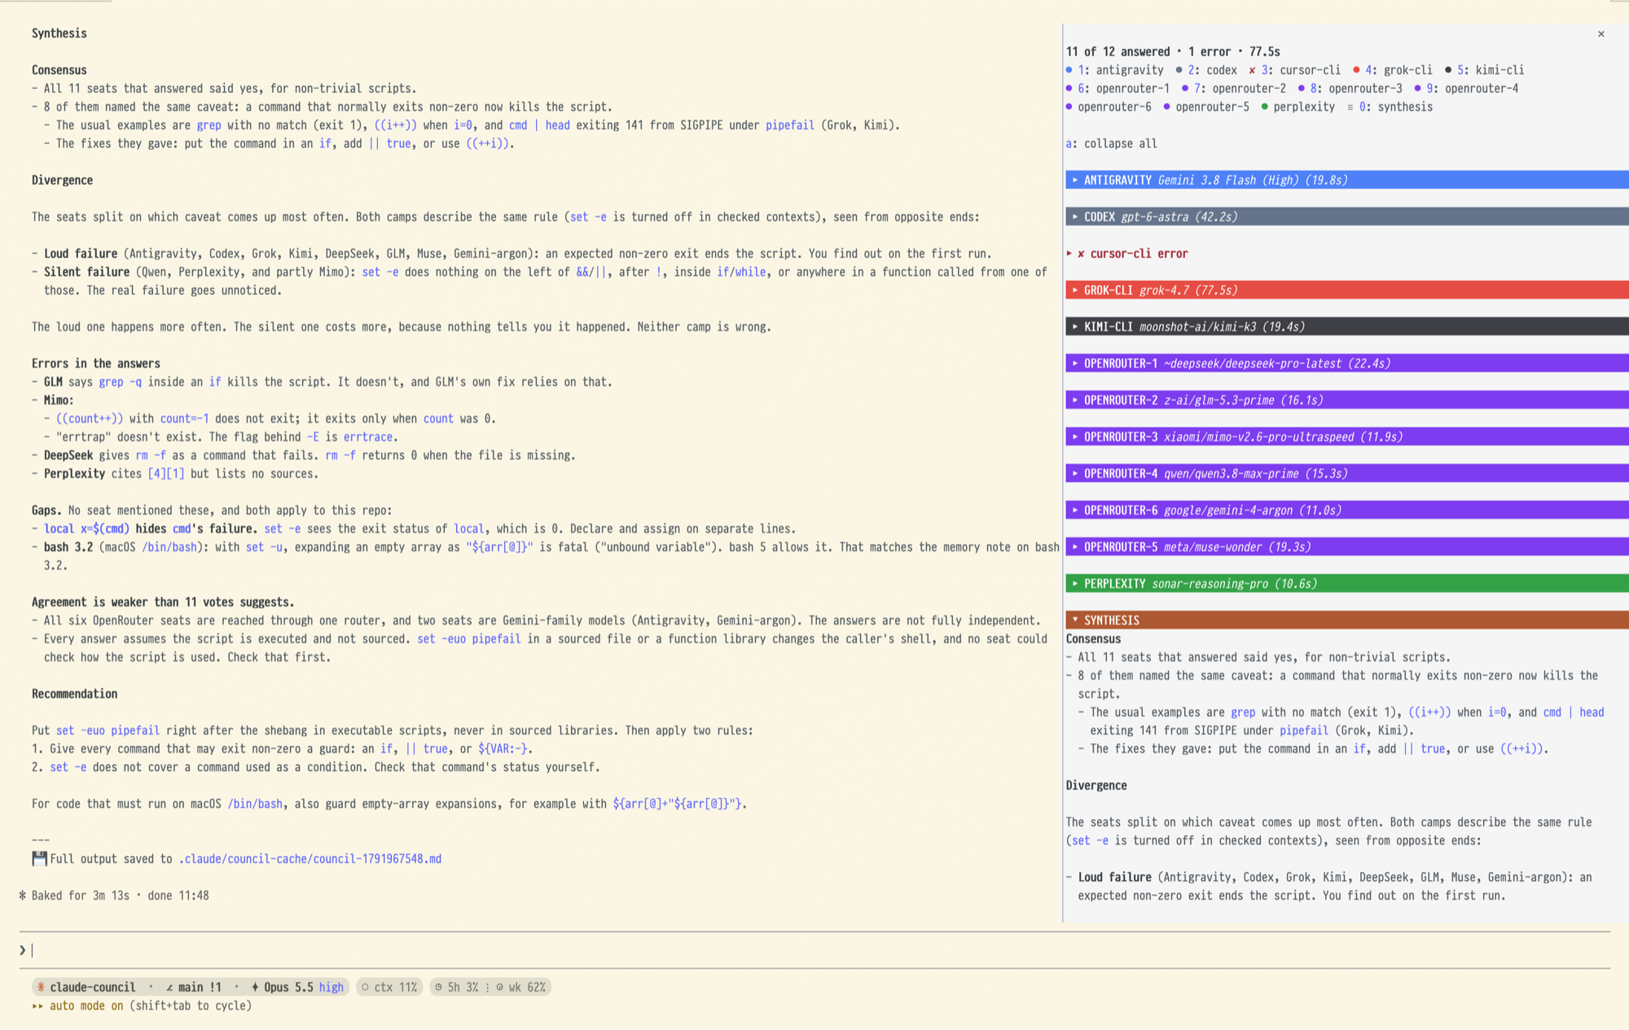
Task: Expand the CODEX gpt-6-astra section
Action: pos(1347,217)
